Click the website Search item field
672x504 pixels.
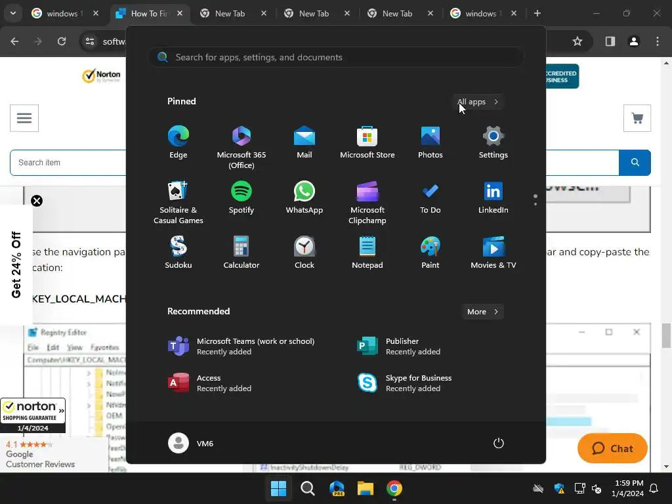pyautogui.click(x=68, y=163)
